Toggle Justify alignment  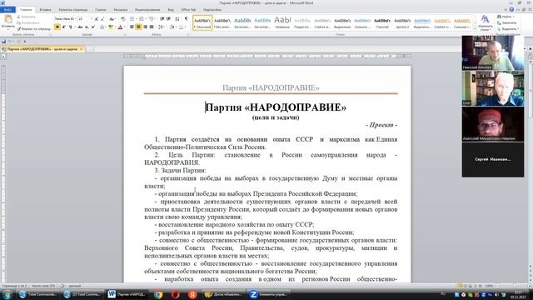pos(152,27)
